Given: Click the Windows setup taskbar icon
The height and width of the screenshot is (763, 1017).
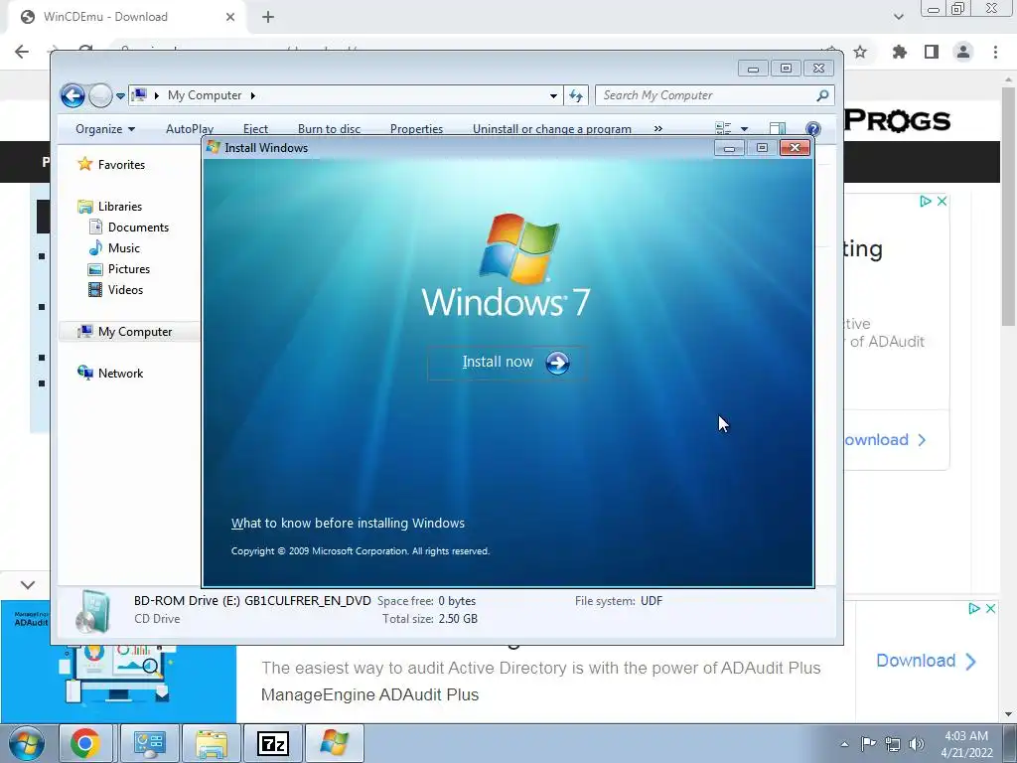Looking at the screenshot, I should [335, 743].
